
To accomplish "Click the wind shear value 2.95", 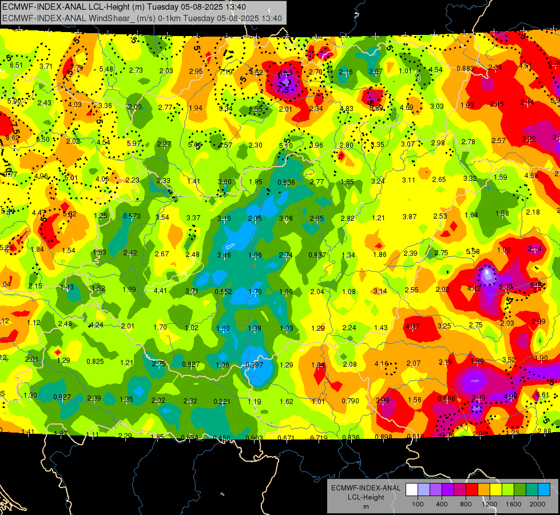I will pos(196,72).
